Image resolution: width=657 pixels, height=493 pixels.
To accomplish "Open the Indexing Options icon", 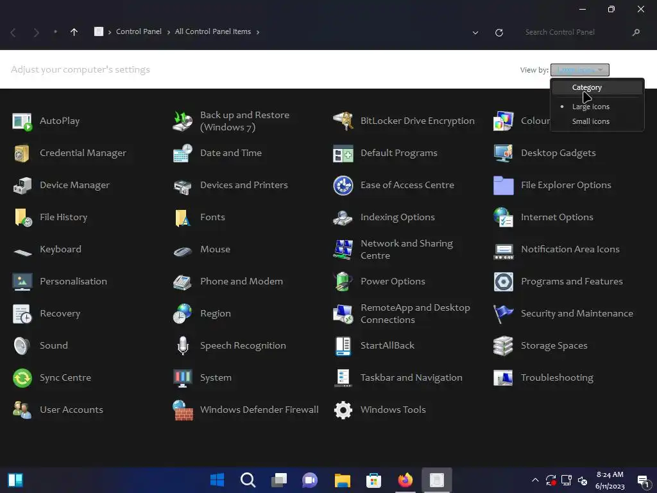I will pyautogui.click(x=343, y=218).
